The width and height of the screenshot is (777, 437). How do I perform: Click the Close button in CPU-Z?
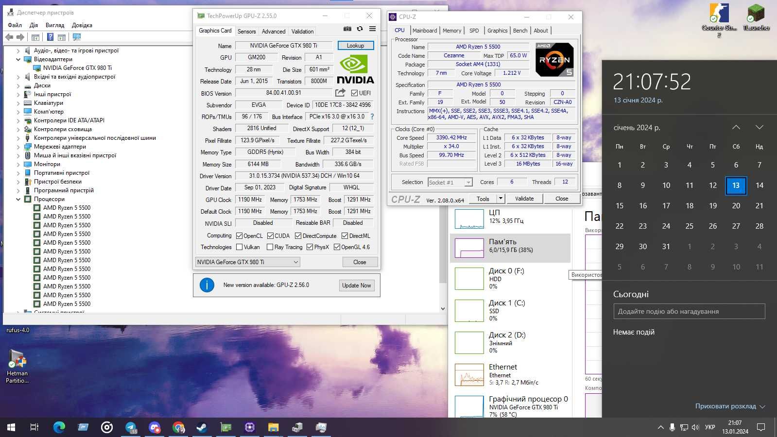coord(562,199)
